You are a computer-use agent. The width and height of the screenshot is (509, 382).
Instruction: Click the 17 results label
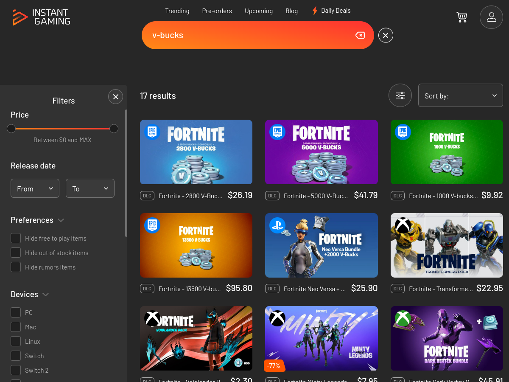coord(158,96)
